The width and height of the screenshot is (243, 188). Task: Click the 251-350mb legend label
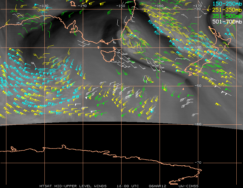[227, 10]
